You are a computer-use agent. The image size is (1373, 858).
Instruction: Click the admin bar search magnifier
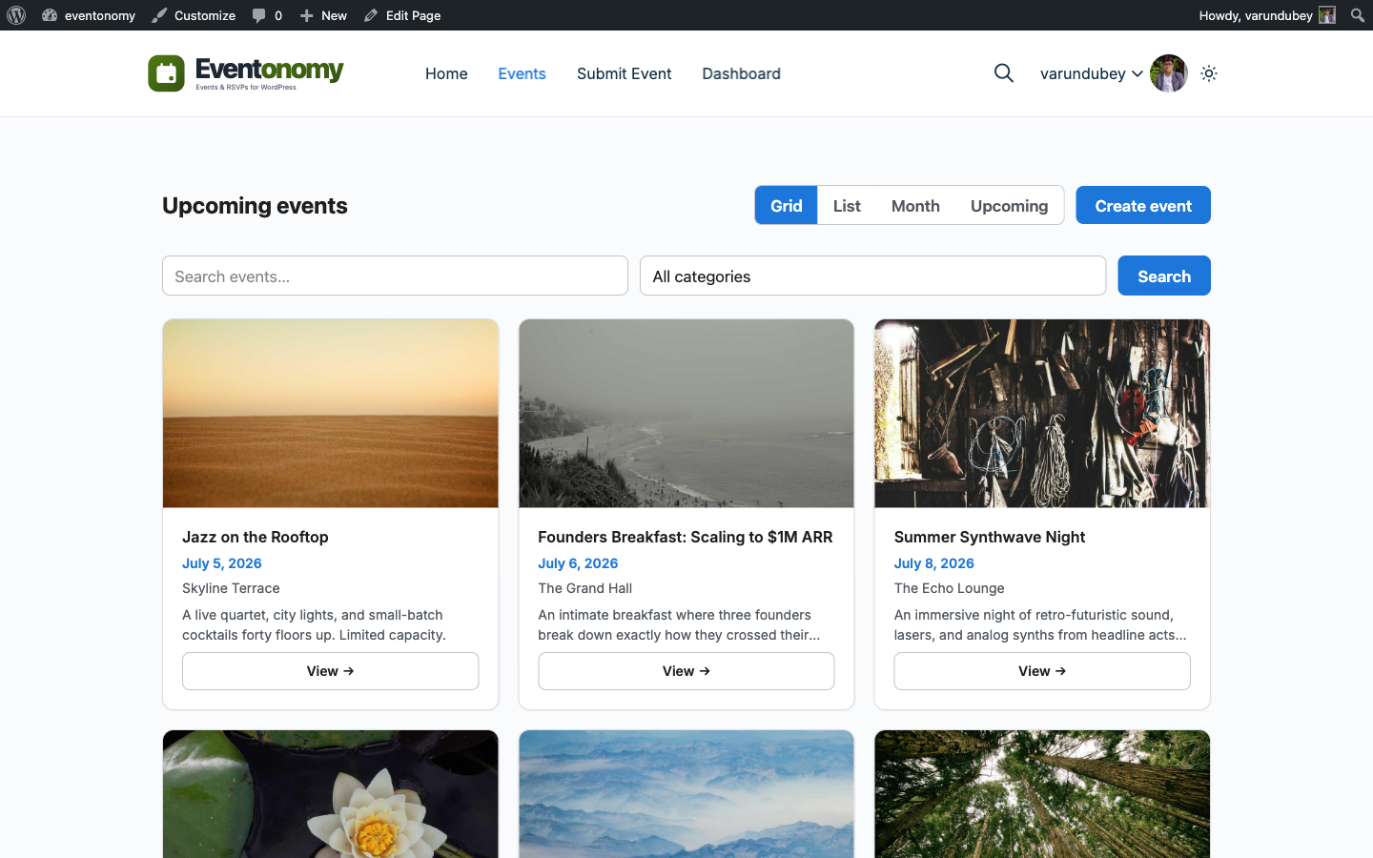click(x=1358, y=15)
